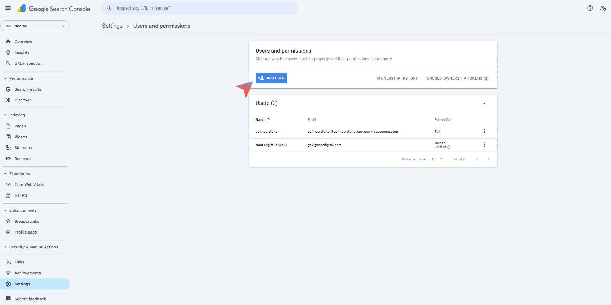This screenshot has height=305, width=611.
Task: Open the hamburger main menu
Action: tap(8, 8)
